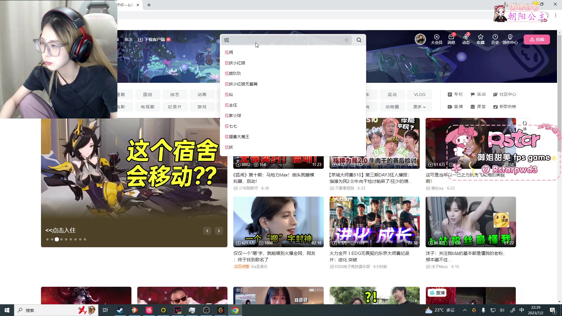
Task: Select the 运动 category
Action: (x=392, y=95)
